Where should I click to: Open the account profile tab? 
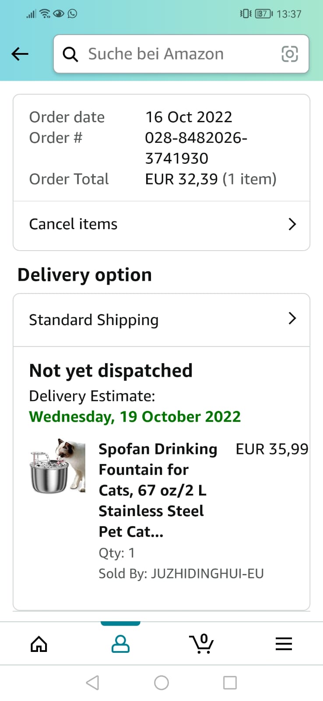[121, 644]
